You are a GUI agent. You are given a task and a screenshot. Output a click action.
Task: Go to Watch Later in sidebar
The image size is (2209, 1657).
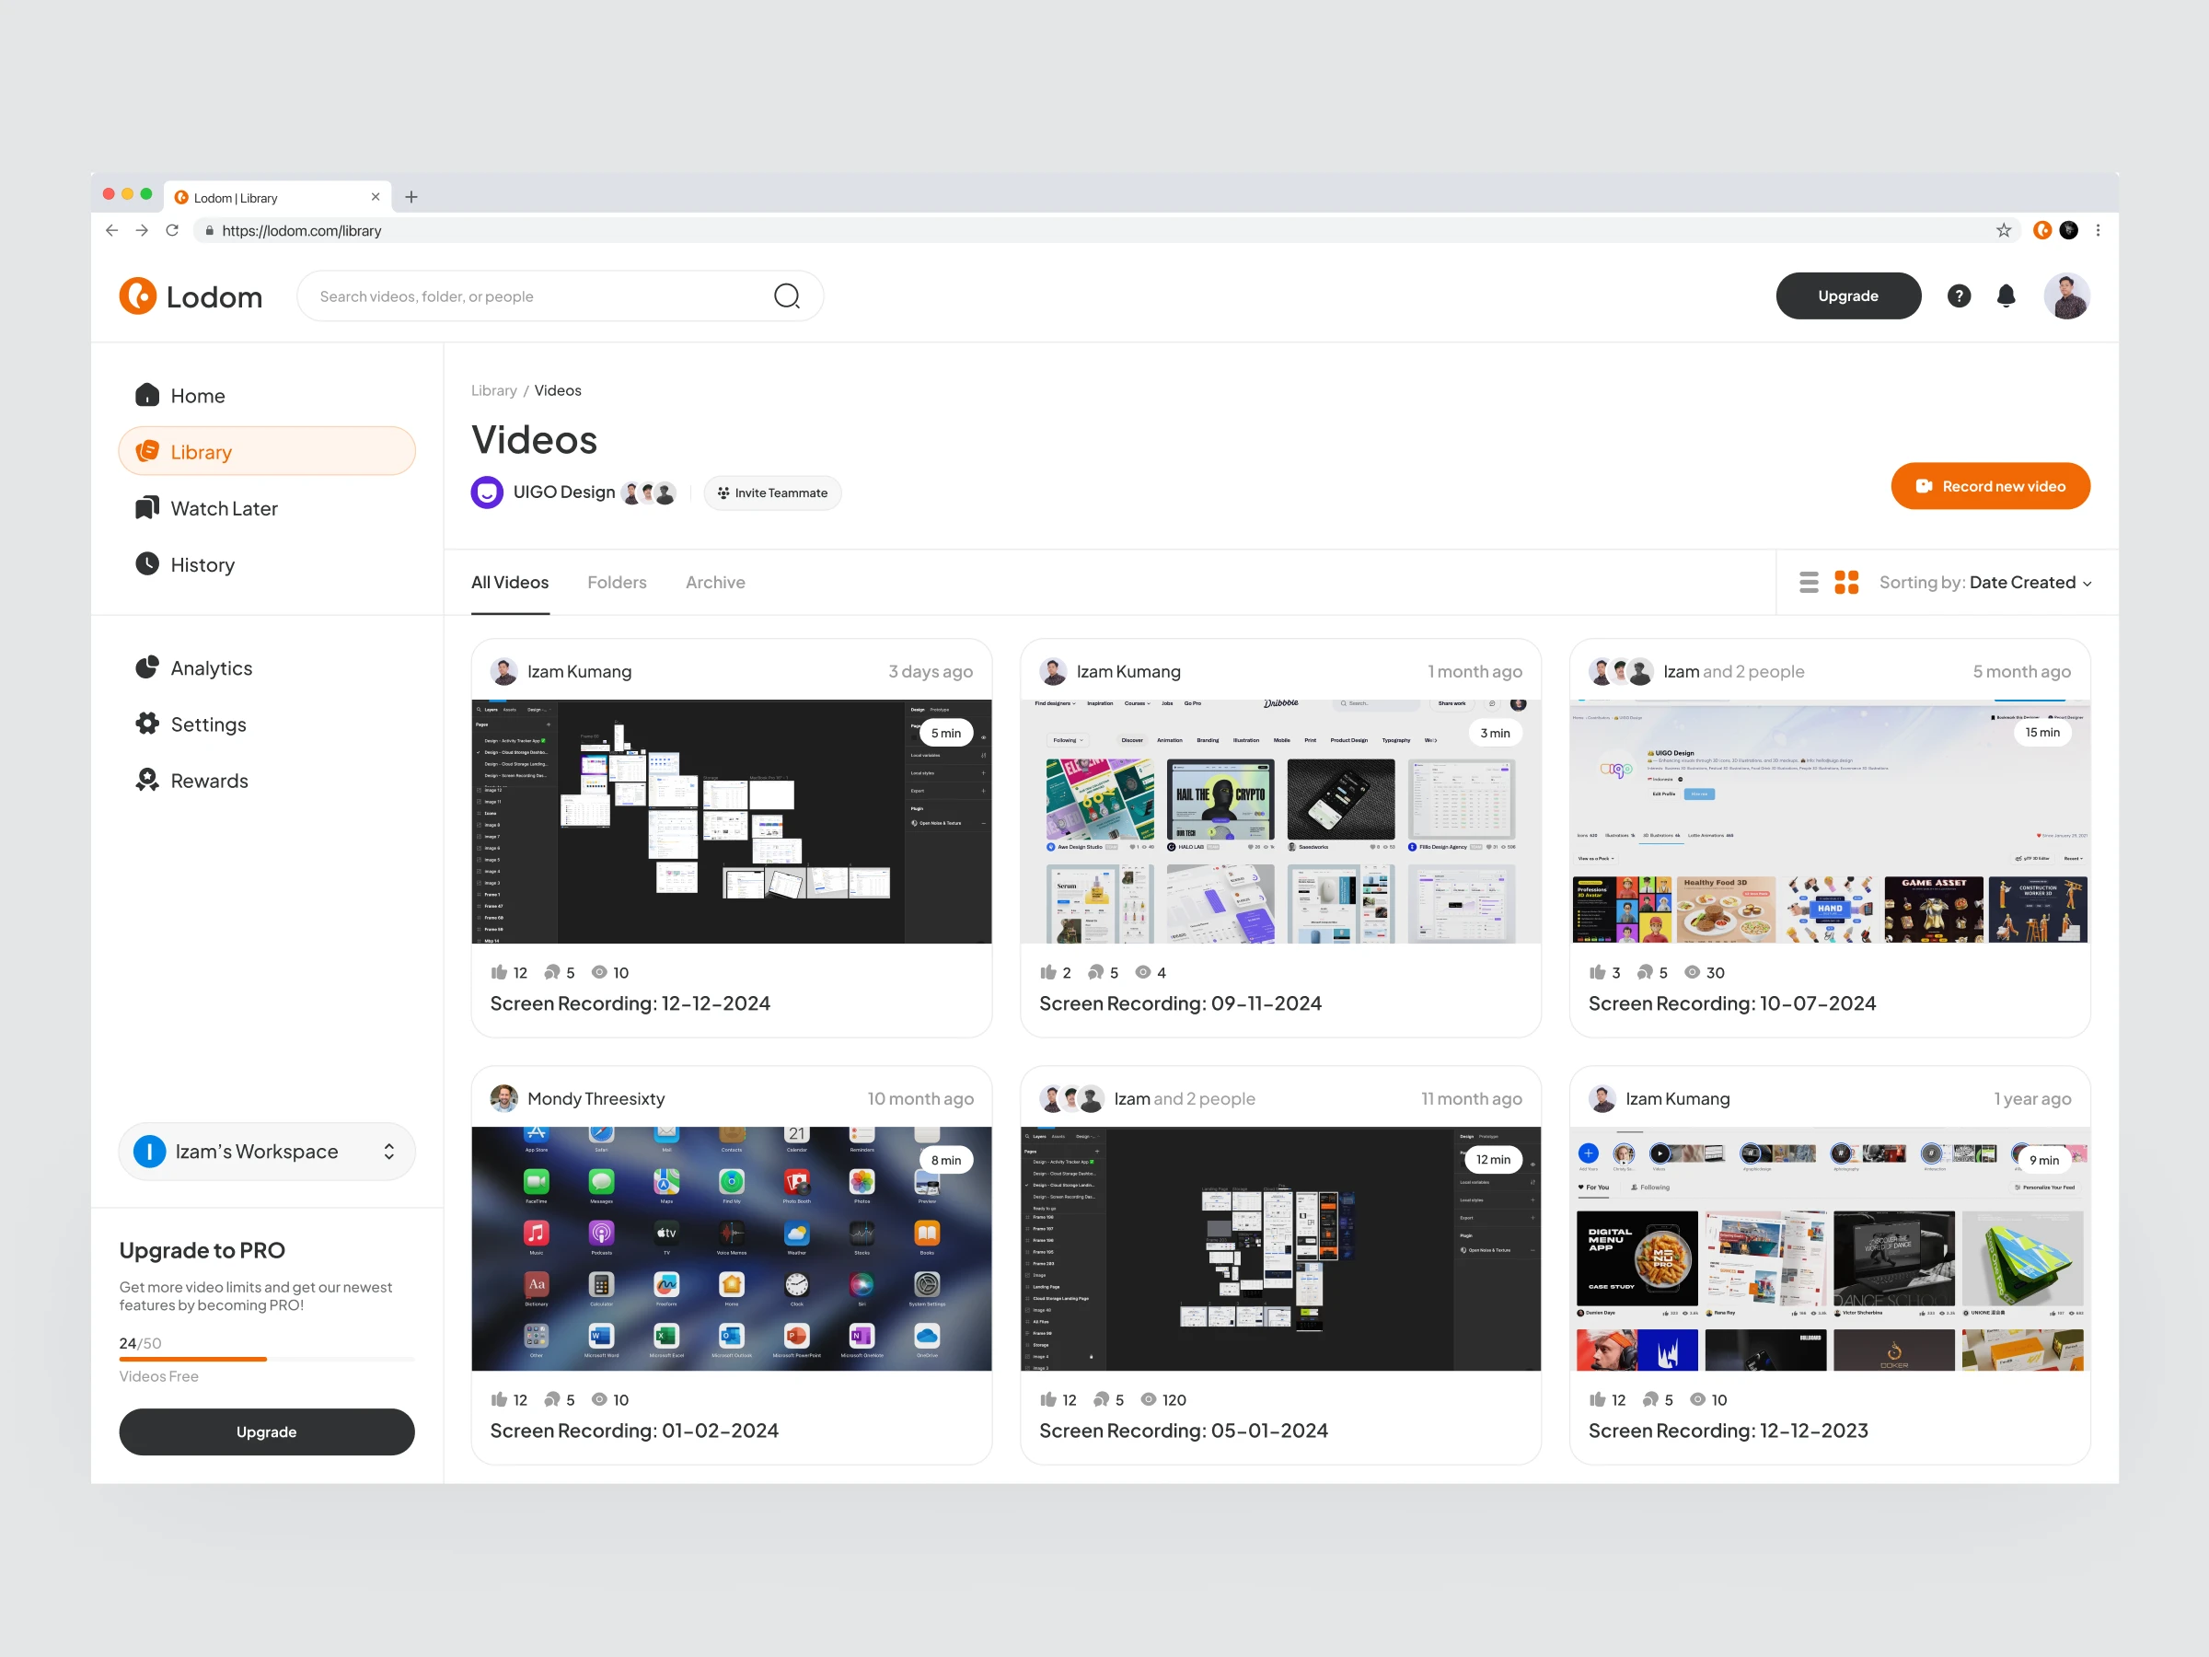tap(224, 508)
